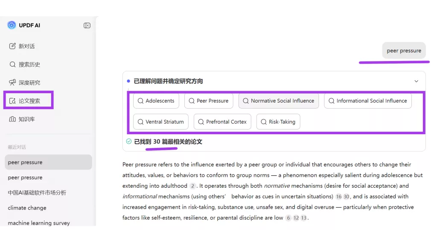This screenshot has width=437, height=230.
Task: Open the machine learning survey conversation
Action: click(39, 223)
